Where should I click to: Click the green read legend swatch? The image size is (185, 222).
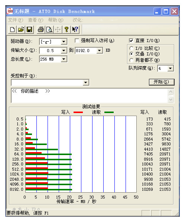click(109, 112)
